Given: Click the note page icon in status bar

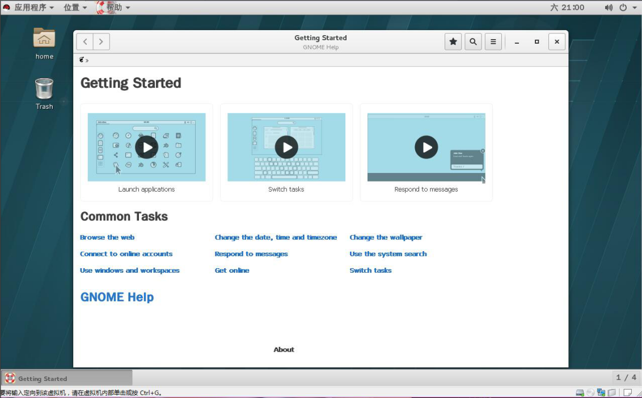Looking at the screenshot, I should [x=628, y=392].
